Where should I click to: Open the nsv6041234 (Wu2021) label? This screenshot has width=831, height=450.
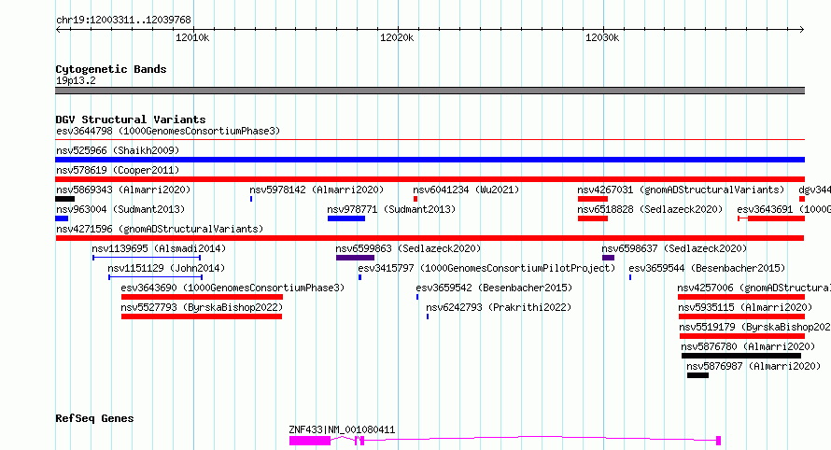click(x=466, y=190)
